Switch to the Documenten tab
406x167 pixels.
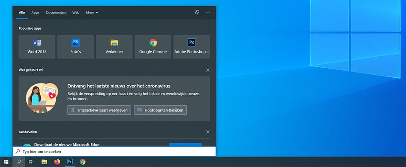pos(56,13)
